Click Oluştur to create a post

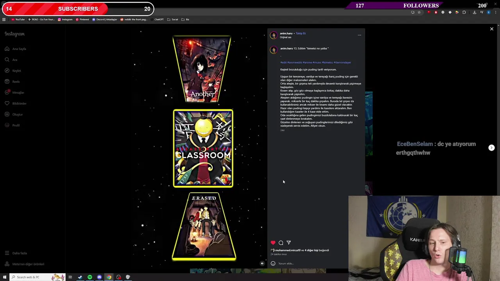(x=14, y=114)
